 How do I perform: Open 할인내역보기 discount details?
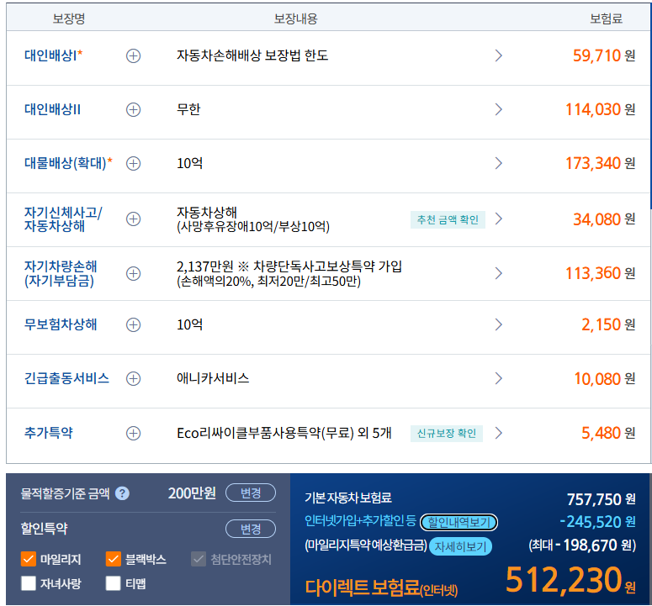[x=459, y=522]
